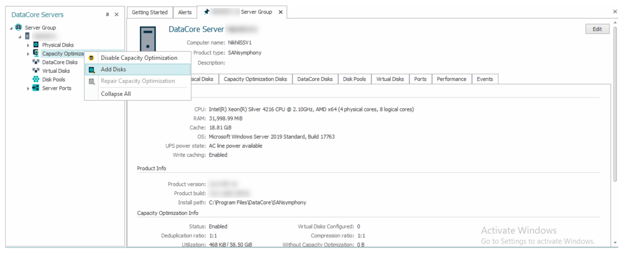Click the DataCore Disks tree icon

tap(36, 62)
